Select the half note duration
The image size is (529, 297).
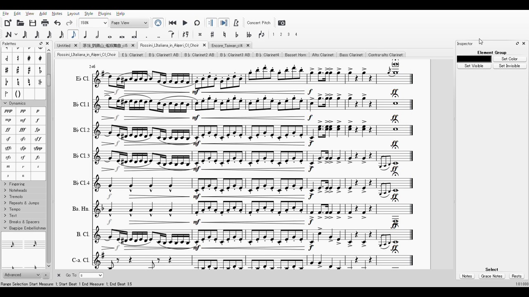point(98,35)
